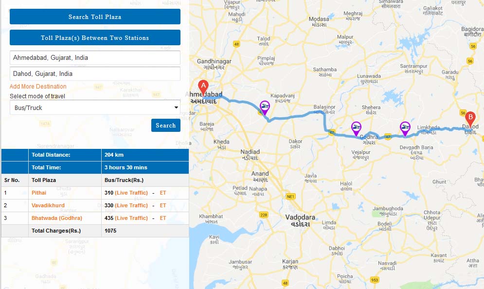Click the ET link in Bhatwada row

163,218
